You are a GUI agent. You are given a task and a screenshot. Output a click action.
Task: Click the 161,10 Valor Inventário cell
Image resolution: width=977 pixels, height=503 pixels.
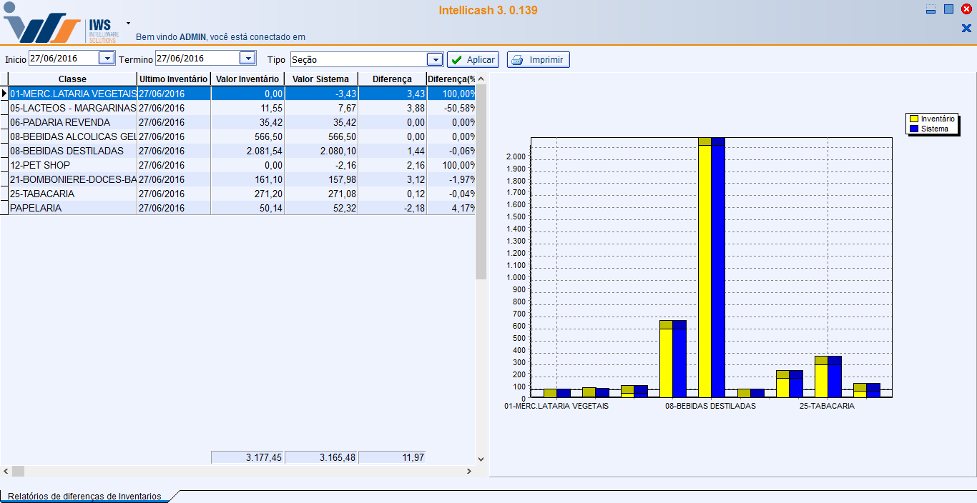[247, 179]
